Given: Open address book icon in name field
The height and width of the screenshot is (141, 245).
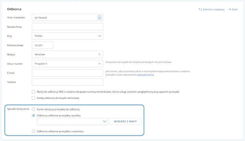Looking at the screenshot, I should point(100,17).
